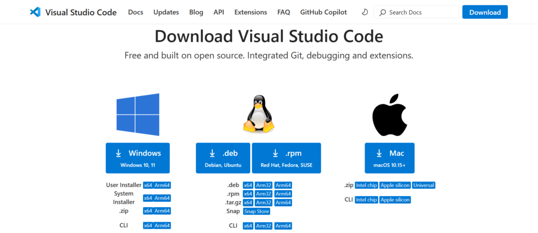This screenshot has height=233, width=538.
Task: Get Linux CLI Arm32 build
Action: pos(264,226)
